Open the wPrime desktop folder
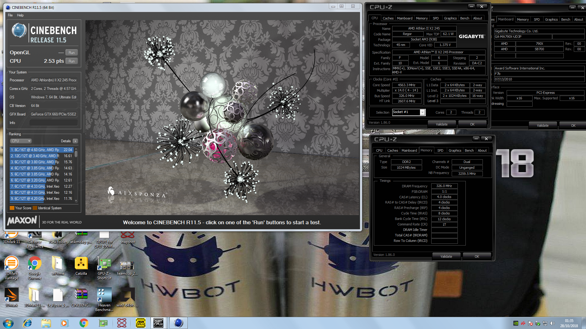586x329 pixels. tap(58, 266)
